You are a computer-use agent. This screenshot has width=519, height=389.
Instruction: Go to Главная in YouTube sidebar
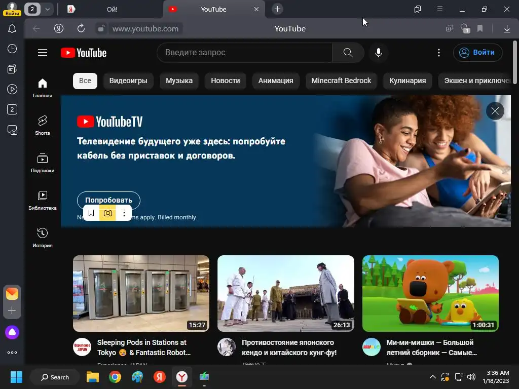[x=43, y=88]
